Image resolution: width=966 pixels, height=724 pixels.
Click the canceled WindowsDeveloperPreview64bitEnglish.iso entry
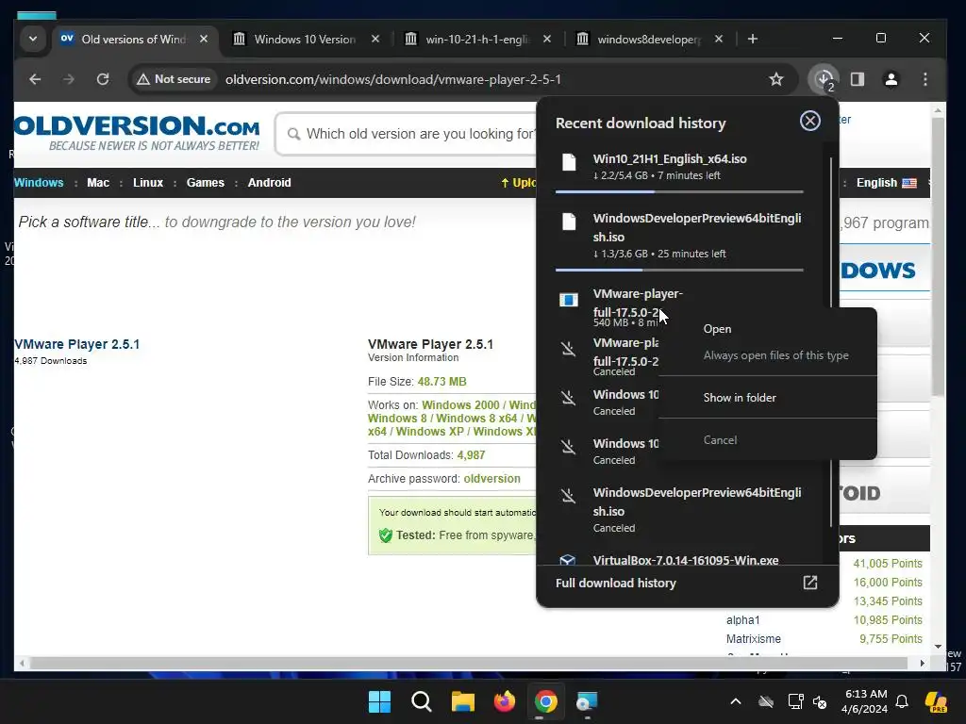(679, 509)
